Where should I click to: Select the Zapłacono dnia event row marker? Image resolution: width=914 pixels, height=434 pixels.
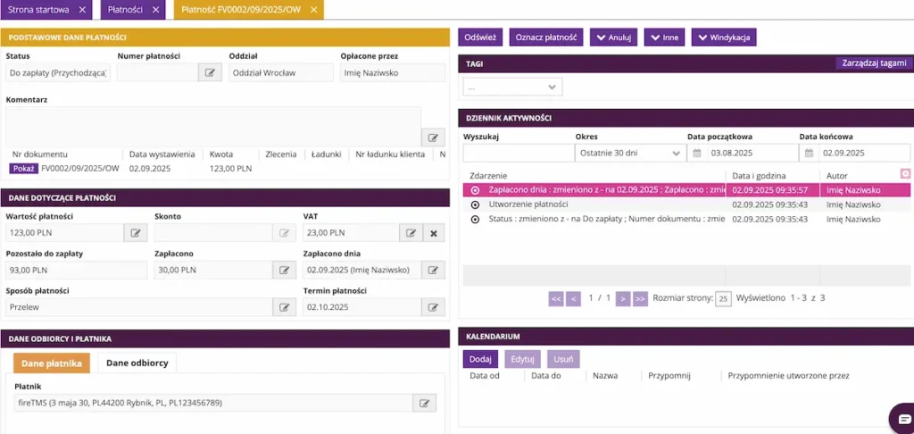coord(475,190)
